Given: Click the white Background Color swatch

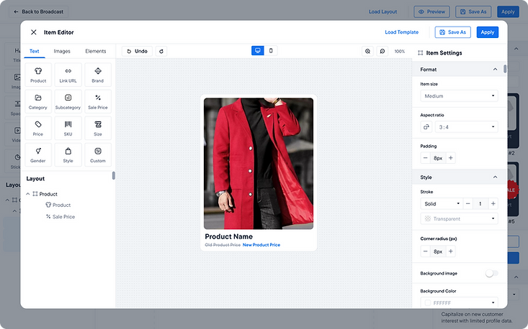Looking at the screenshot, I should click(428, 303).
